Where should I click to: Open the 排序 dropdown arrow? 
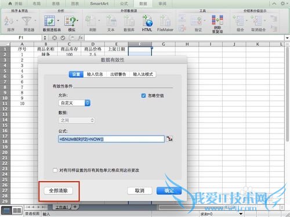17,20
